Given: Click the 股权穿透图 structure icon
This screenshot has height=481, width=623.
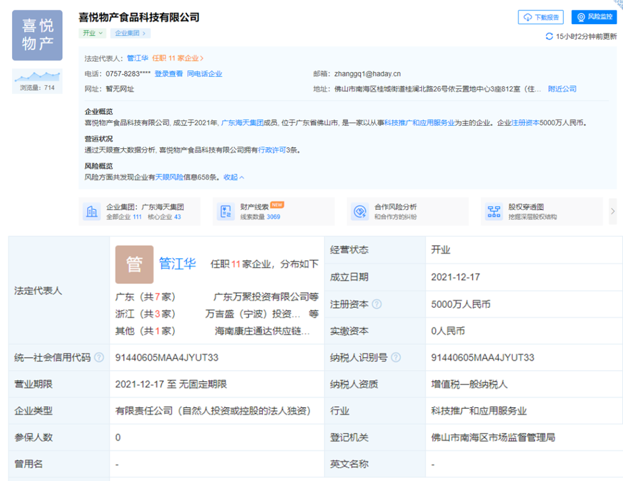Looking at the screenshot, I should pos(494,211).
